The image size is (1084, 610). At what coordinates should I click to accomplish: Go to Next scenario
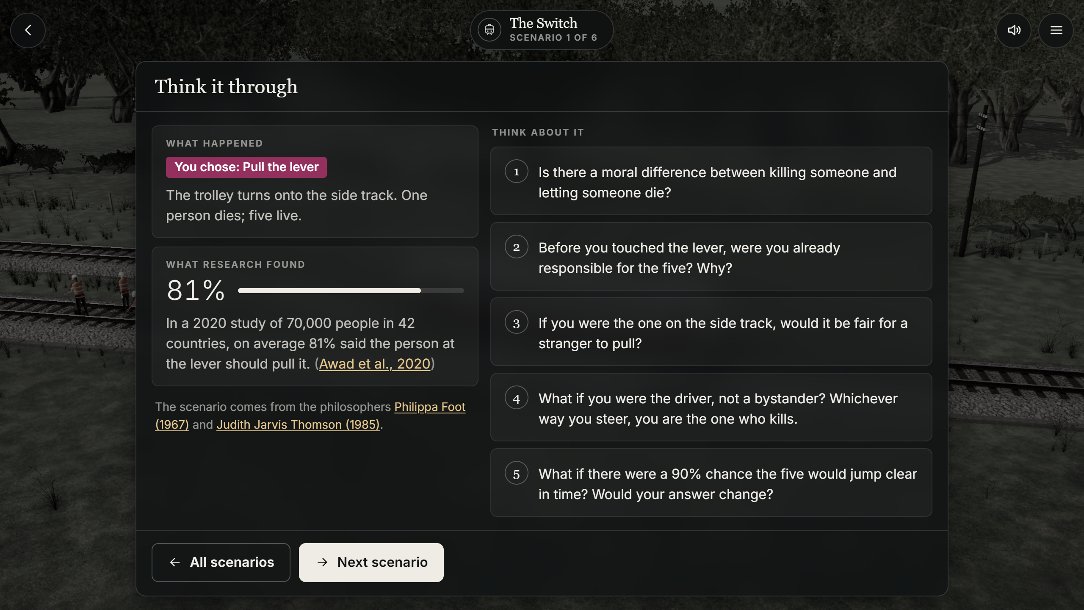click(371, 563)
